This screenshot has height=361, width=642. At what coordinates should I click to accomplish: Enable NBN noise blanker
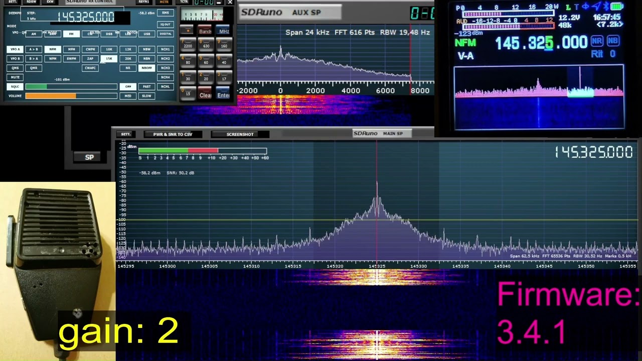pos(146,58)
